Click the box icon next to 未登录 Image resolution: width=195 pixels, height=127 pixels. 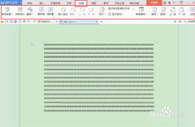click(x=165, y=3)
